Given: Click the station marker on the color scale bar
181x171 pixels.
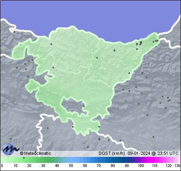Looking at the screenshot, I should [24, 158].
